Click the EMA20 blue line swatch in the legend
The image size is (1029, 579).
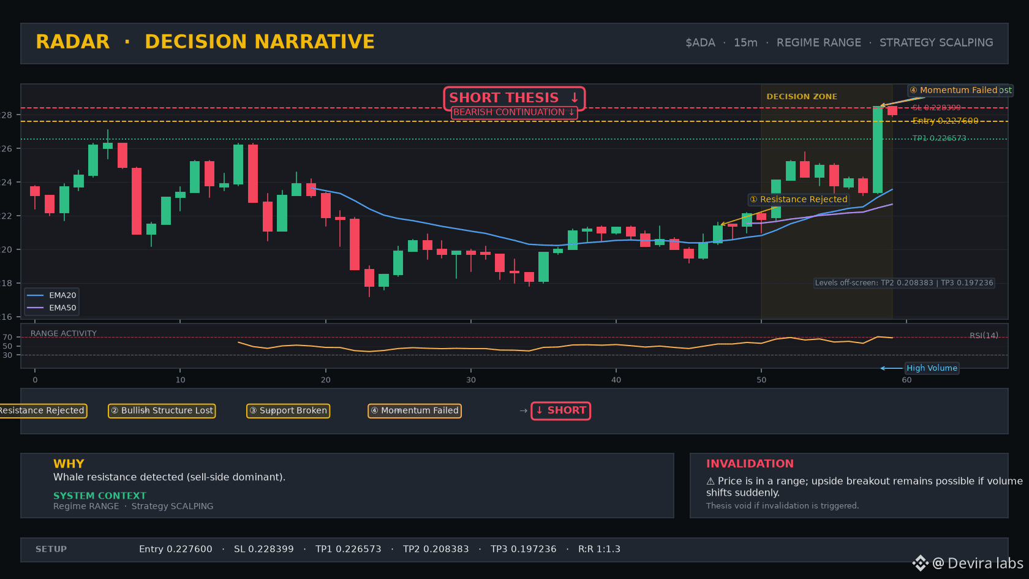[x=36, y=295]
